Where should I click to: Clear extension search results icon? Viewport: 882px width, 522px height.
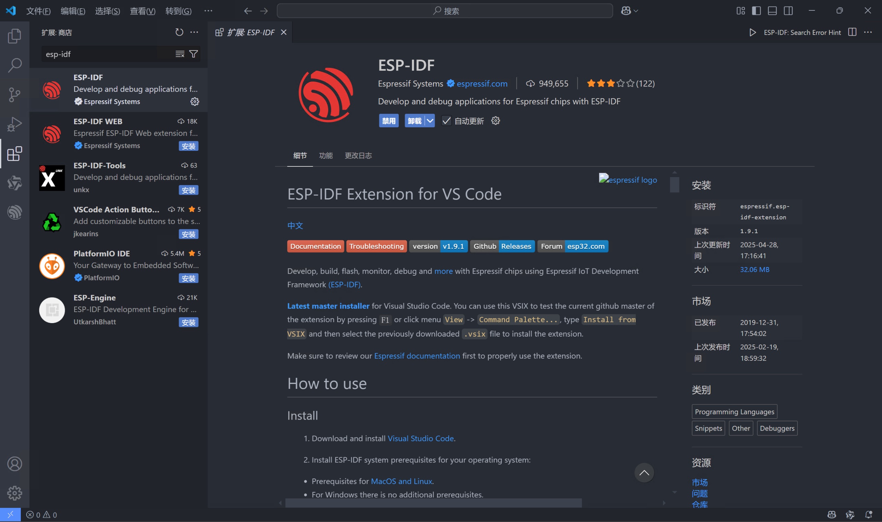click(180, 54)
